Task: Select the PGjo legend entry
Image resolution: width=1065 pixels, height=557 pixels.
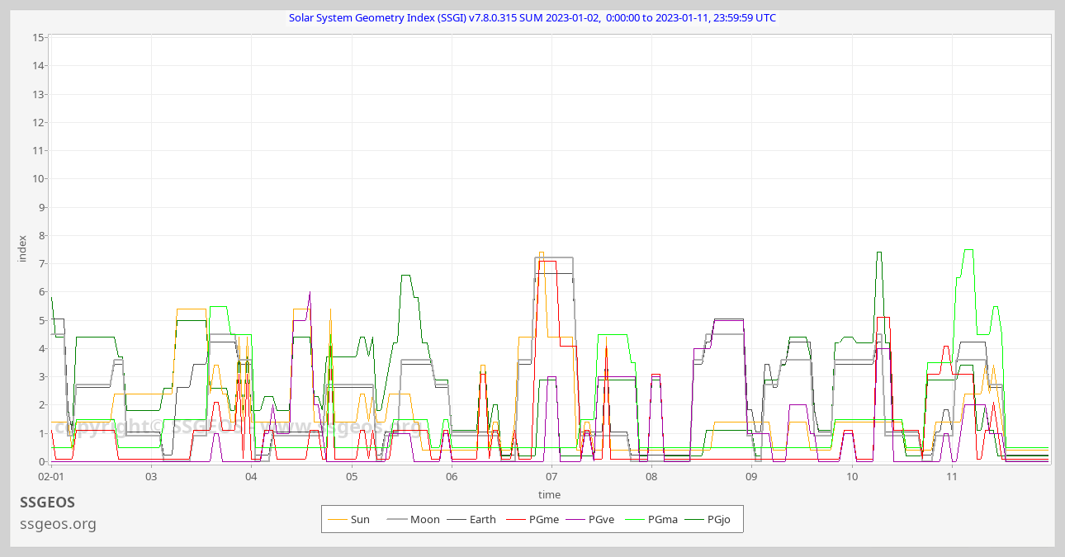Action: tap(709, 519)
